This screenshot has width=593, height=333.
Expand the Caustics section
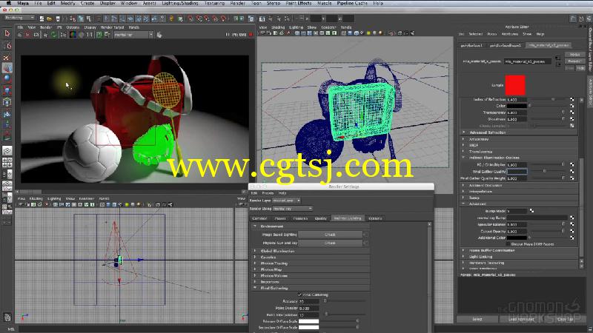click(255, 257)
